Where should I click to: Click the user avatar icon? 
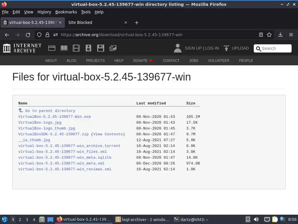178,48
